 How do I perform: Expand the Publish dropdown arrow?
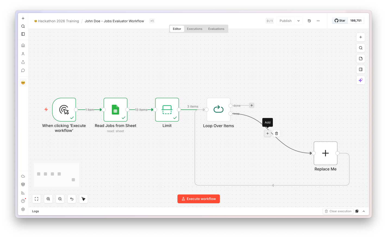click(298, 21)
